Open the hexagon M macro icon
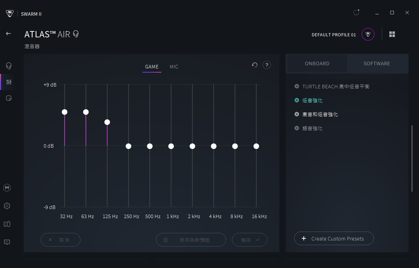 coord(7,188)
